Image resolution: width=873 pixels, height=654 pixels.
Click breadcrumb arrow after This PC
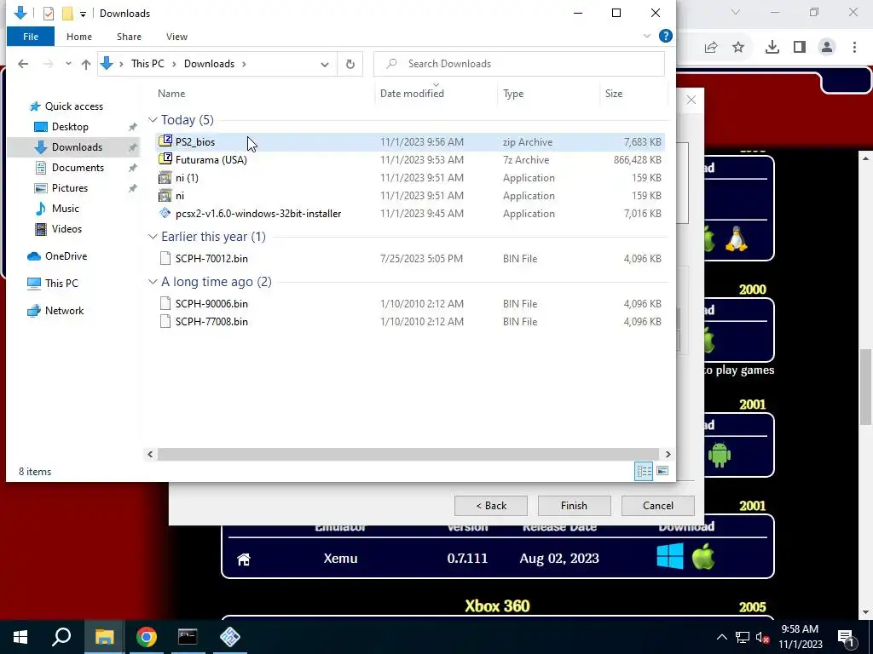click(x=174, y=64)
